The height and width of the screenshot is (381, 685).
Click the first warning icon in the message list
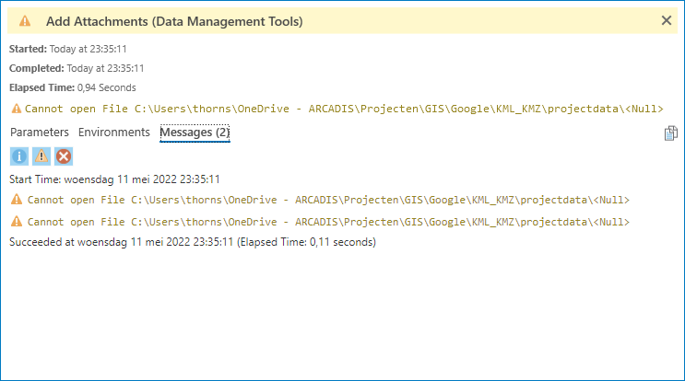16,200
